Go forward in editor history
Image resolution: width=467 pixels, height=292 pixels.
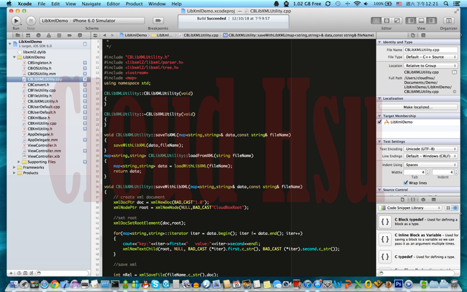coord(112,35)
